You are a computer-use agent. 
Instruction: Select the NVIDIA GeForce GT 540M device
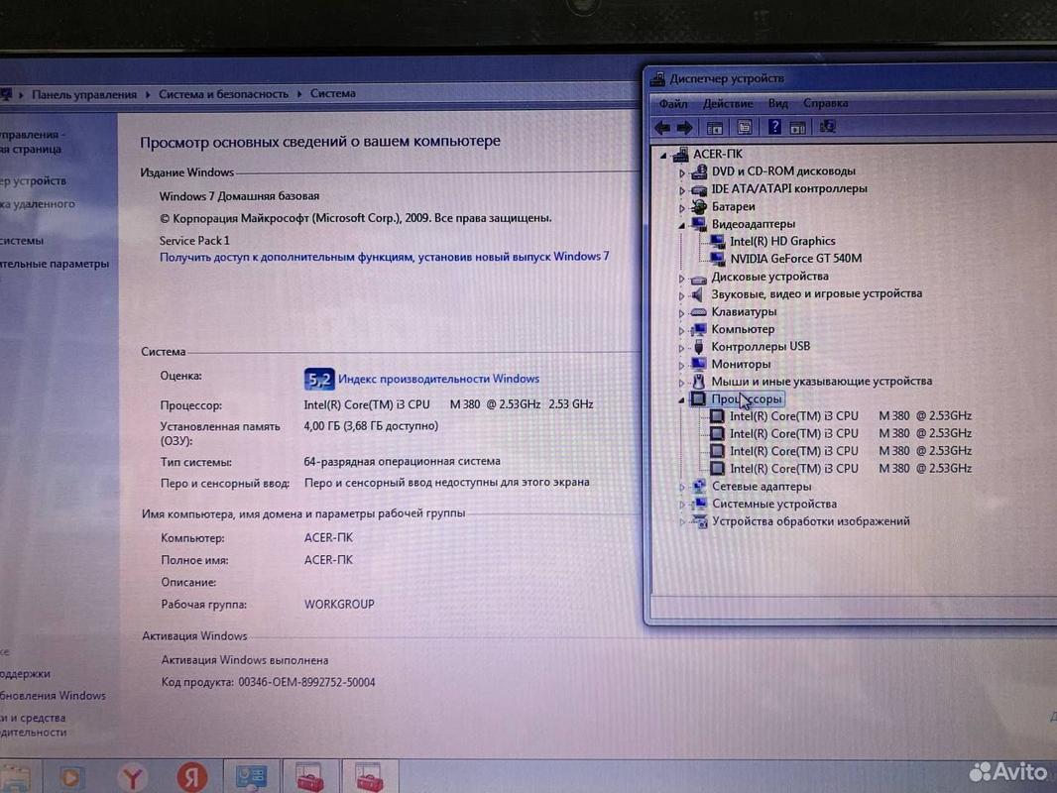point(795,258)
